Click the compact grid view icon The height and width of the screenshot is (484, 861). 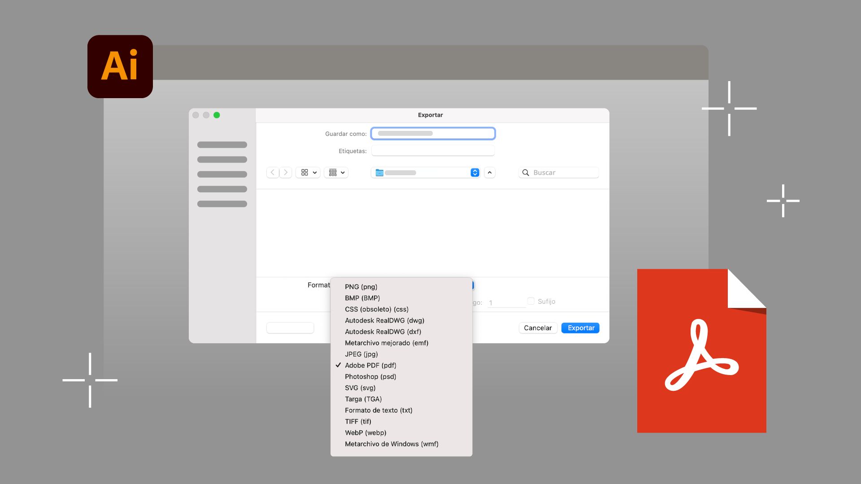332,172
